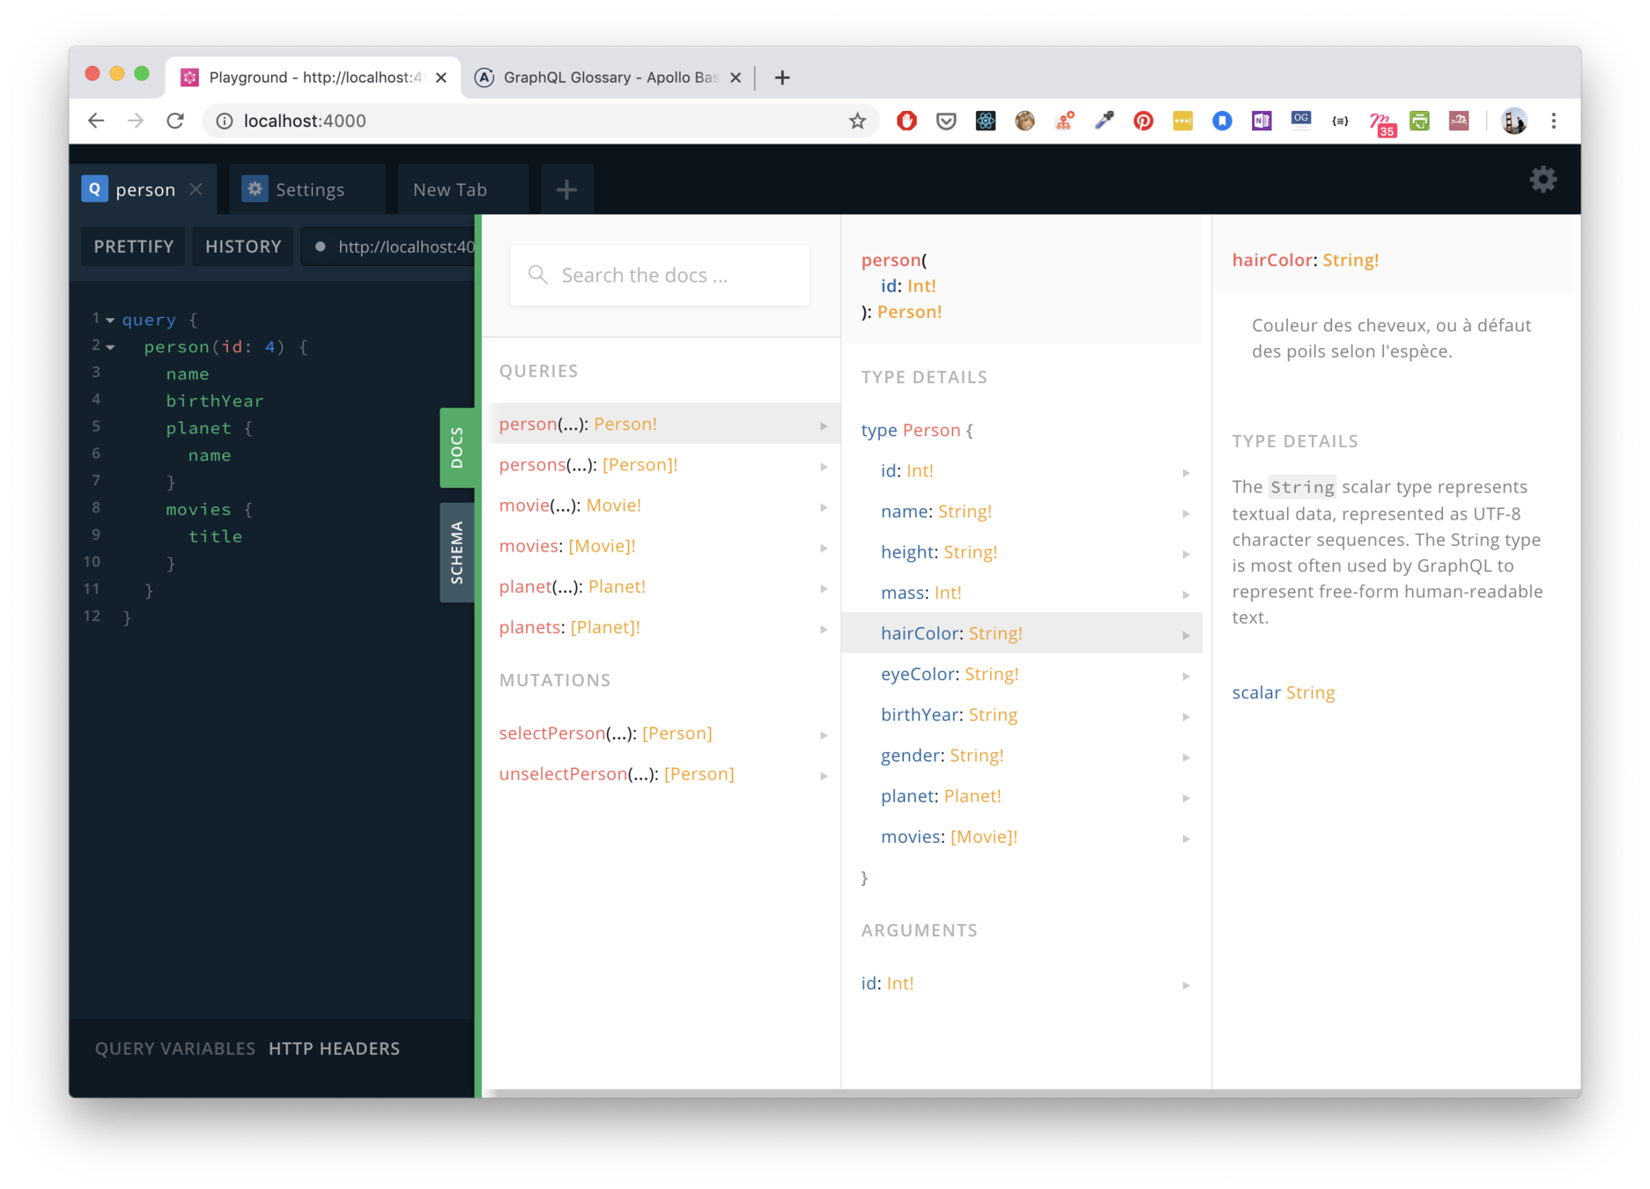This screenshot has width=1650, height=1189.
Task: Open the planet Planet! field
Action: tap(1022, 796)
